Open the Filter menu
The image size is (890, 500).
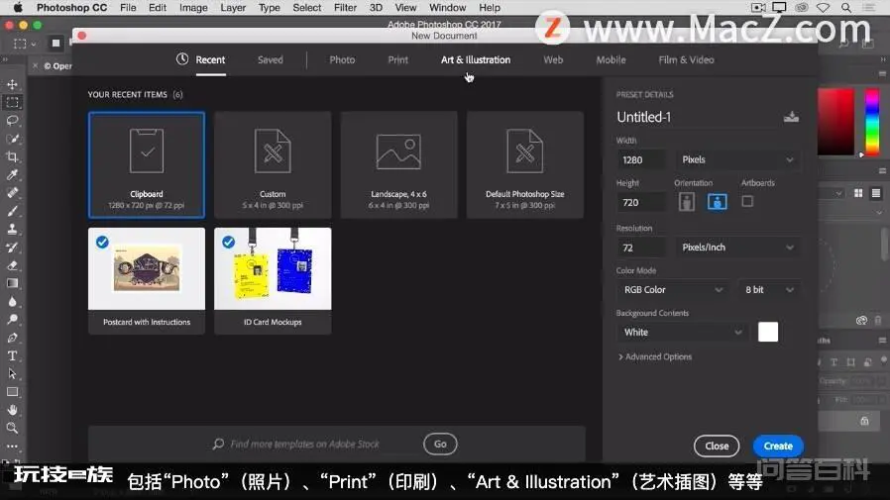345,8
